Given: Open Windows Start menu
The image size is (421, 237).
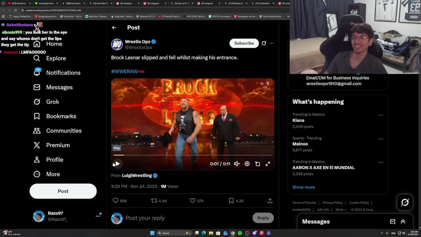Looking at the screenshot, I should (152, 233).
